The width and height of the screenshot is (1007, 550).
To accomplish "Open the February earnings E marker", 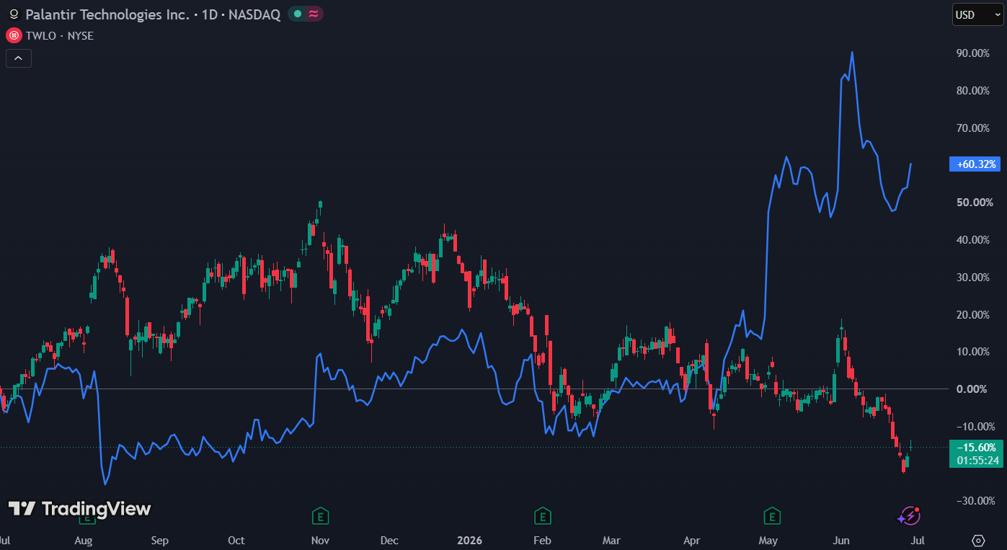I will click(x=543, y=516).
